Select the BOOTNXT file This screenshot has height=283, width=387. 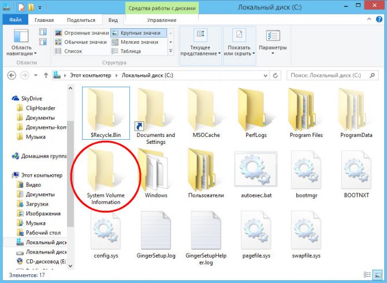(x=356, y=173)
